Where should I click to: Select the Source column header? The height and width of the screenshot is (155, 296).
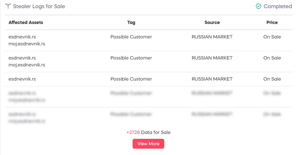pyautogui.click(x=212, y=22)
